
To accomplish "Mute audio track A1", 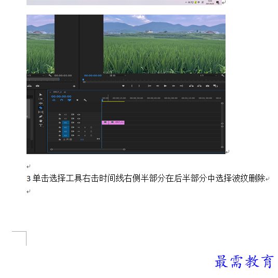I will [78, 128].
